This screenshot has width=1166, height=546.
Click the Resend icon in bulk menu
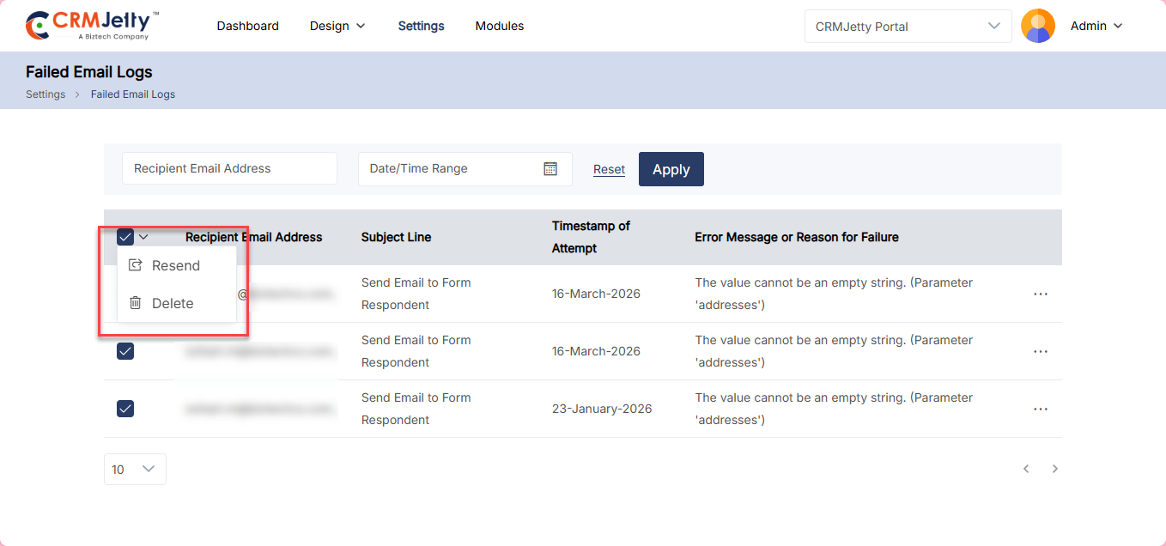click(135, 266)
